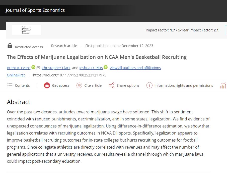Open Joshua D. Pitts ORCID icon
Viewport: 227px width, 176px height.
coord(106,67)
